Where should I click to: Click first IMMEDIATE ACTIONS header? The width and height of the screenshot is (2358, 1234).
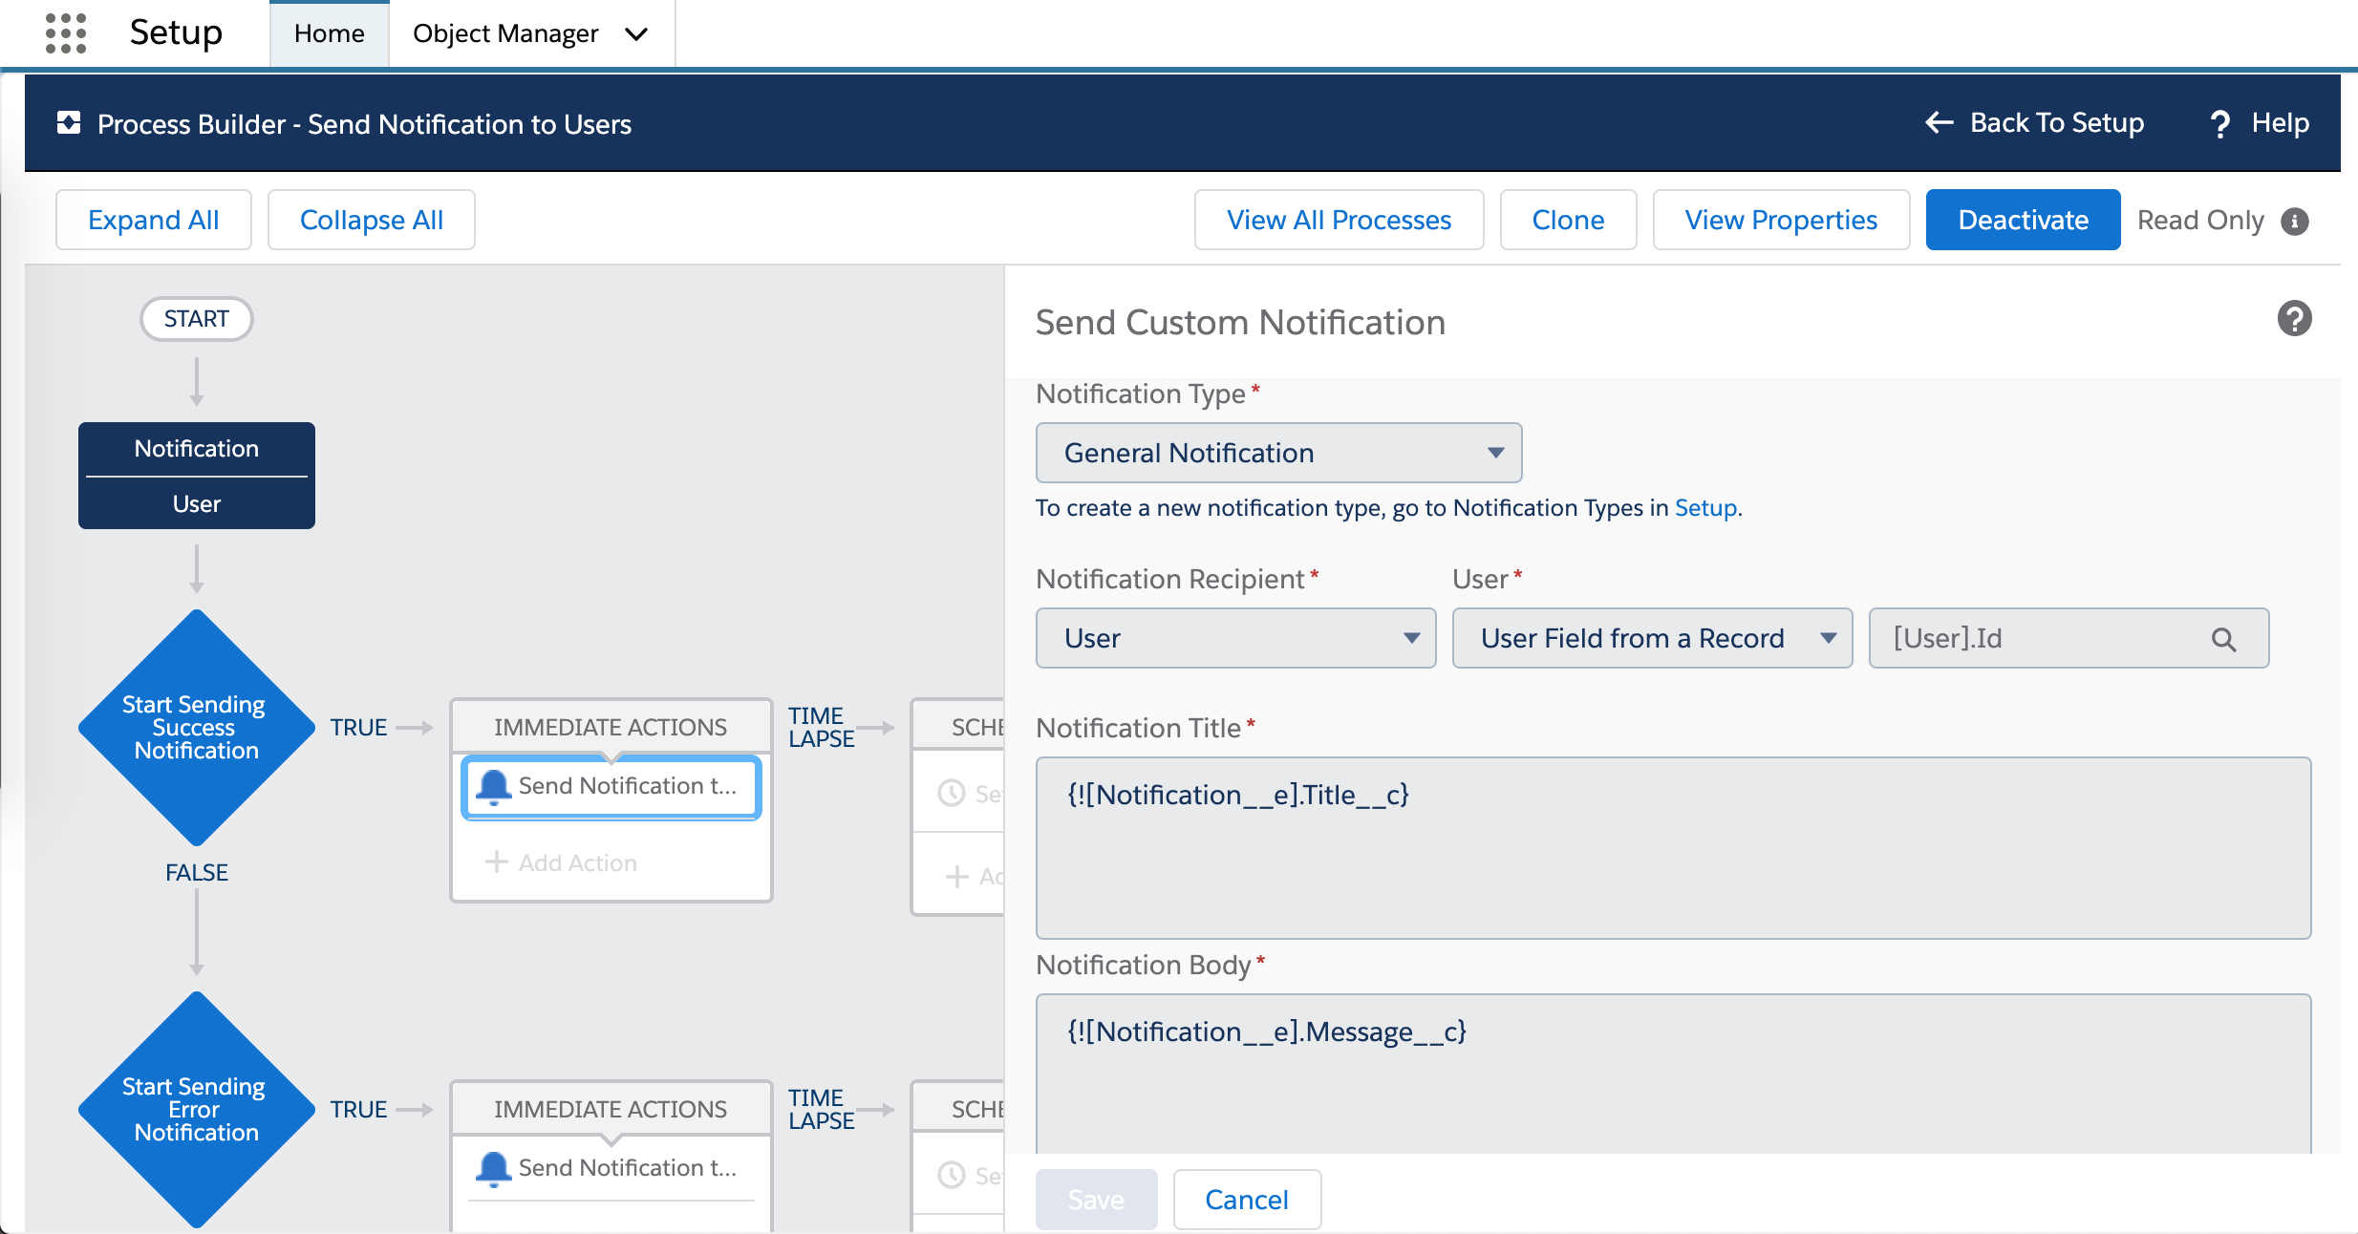(611, 727)
